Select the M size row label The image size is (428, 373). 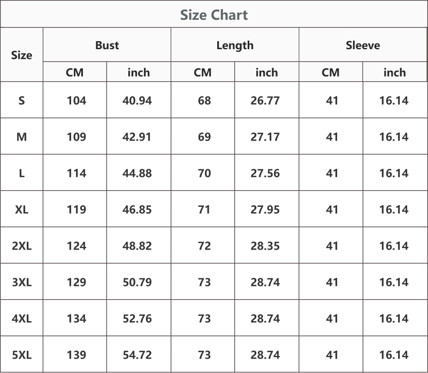tap(21, 137)
